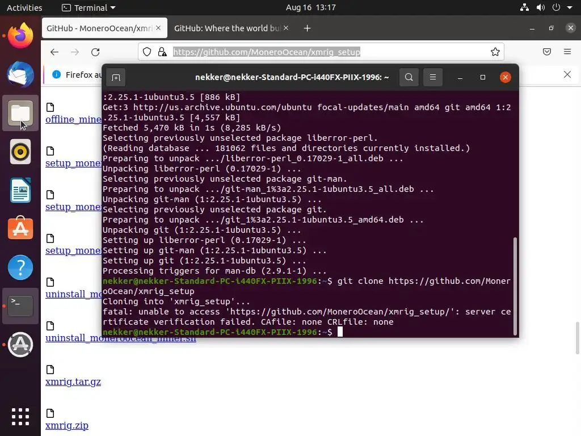
Task: Click the terminal title bar text
Action: pos(292,77)
